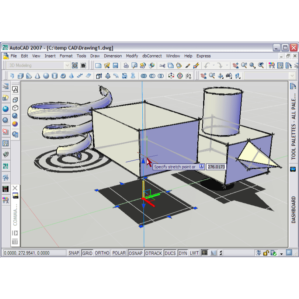The width and height of the screenshot is (299, 299).
Task: Click the Dashboard palette title
Action: (293, 209)
